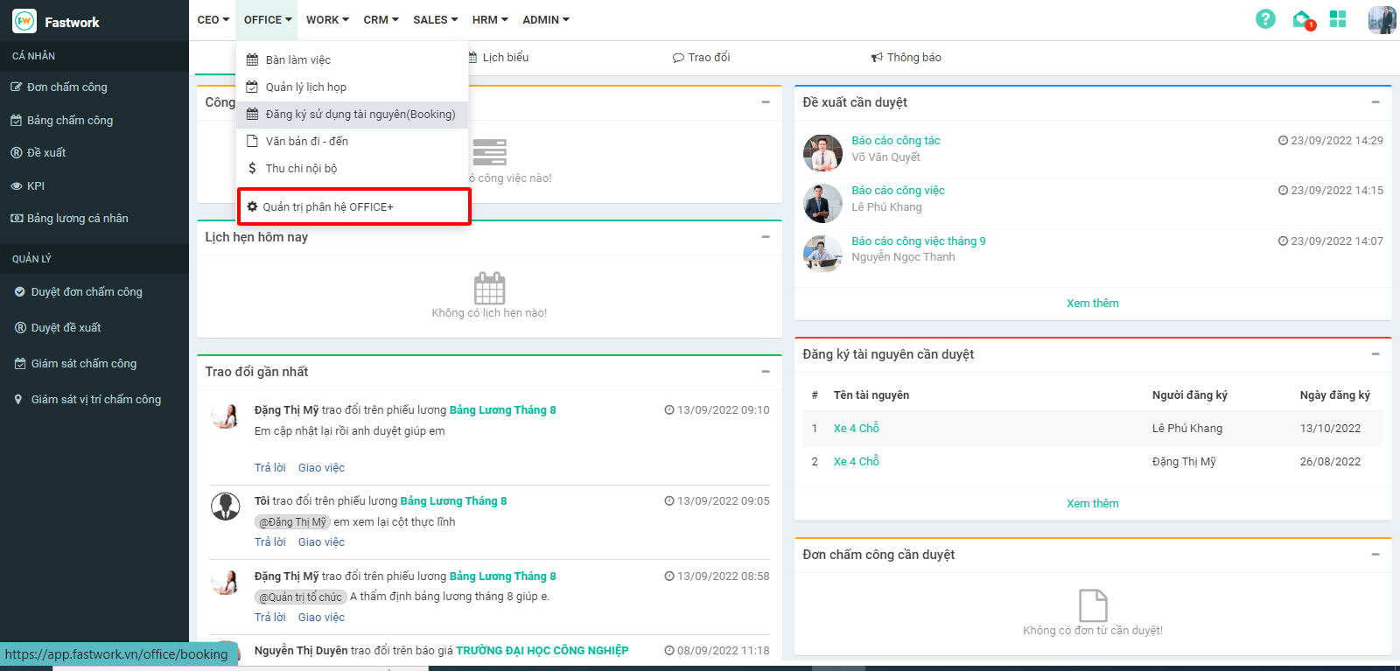Open the Báo cáo công tác proposal link

point(895,140)
